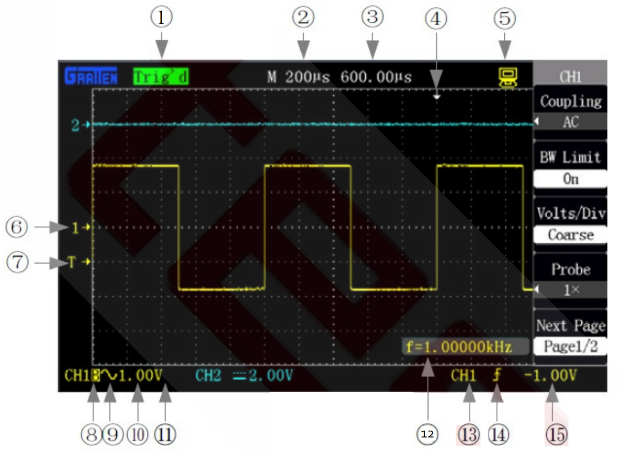Select the BW Limit menu option
620x455 pixels.
pos(570,157)
